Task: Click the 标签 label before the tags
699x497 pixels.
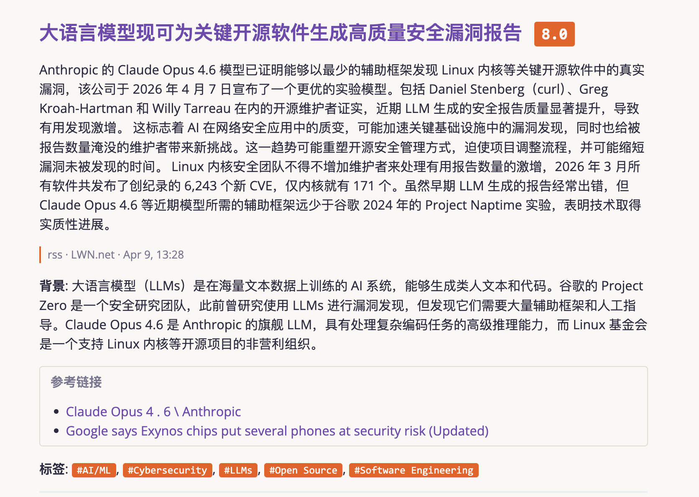Action: coord(52,469)
